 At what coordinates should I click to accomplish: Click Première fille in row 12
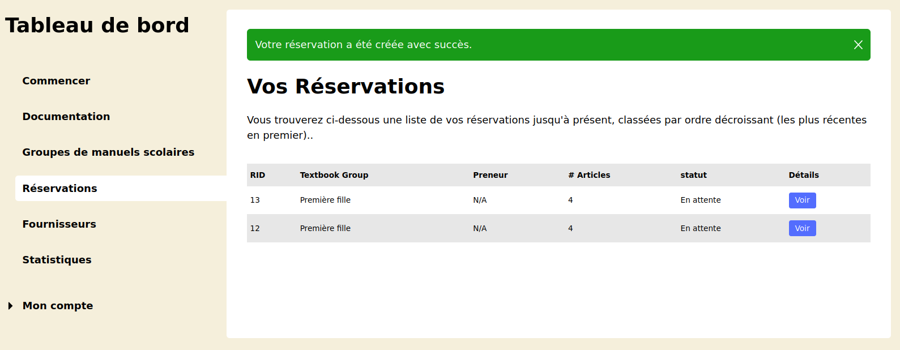pyautogui.click(x=325, y=228)
